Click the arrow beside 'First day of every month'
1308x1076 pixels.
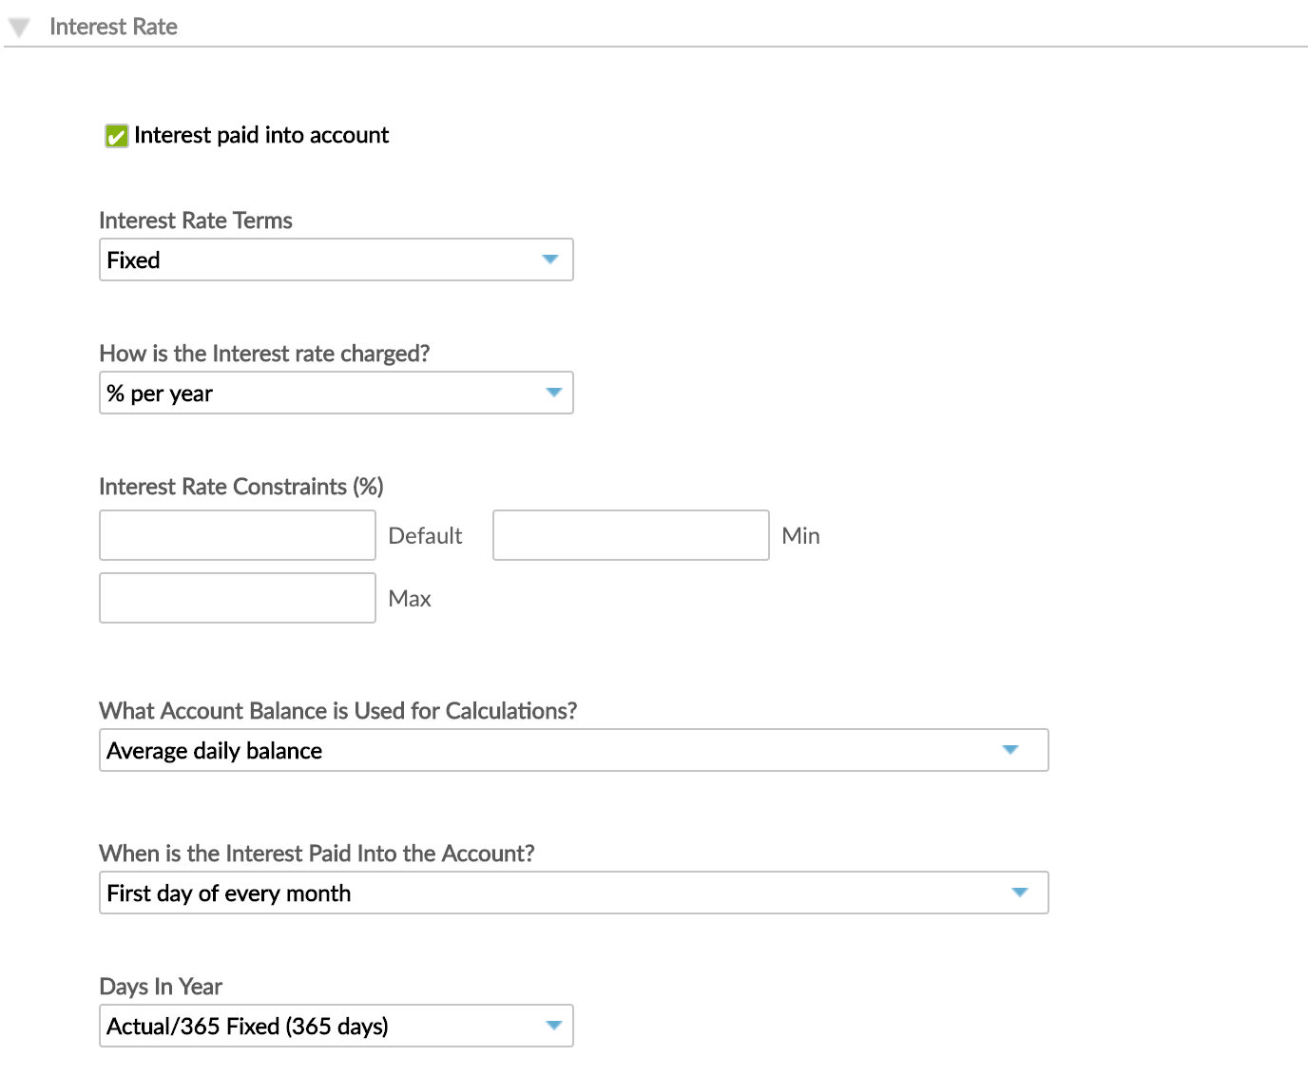click(1018, 893)
